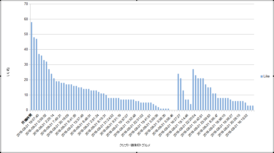Click the 70 value on the vertical axis
Screen dimensions: 274x153
tap(26, 4)
